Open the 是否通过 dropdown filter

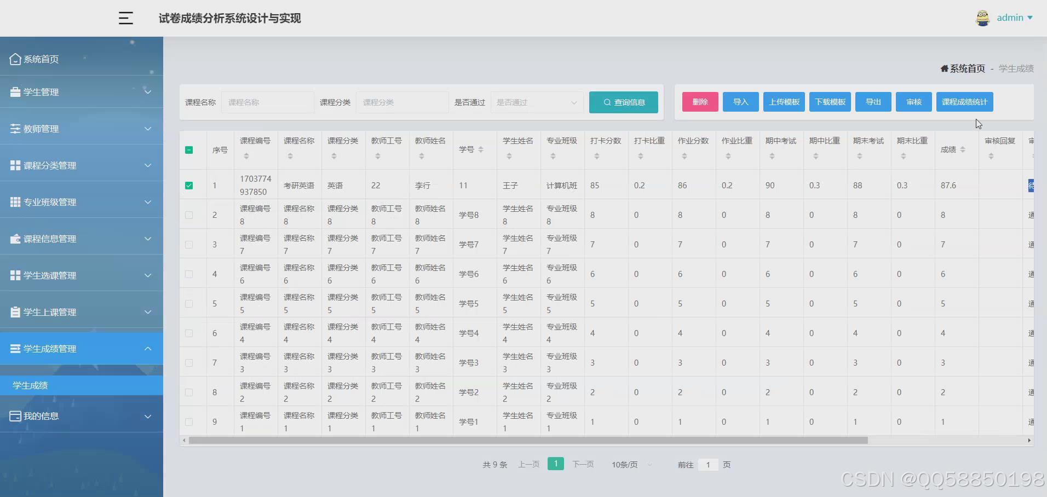(x=537, y=102)
